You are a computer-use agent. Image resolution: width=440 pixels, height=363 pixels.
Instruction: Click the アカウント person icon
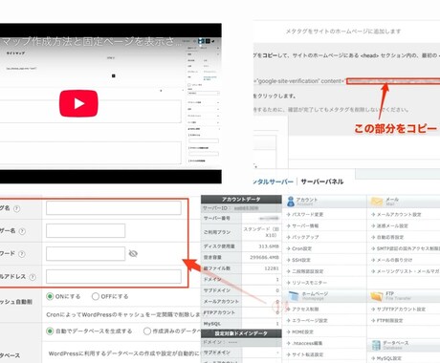(x=291, y=202)
